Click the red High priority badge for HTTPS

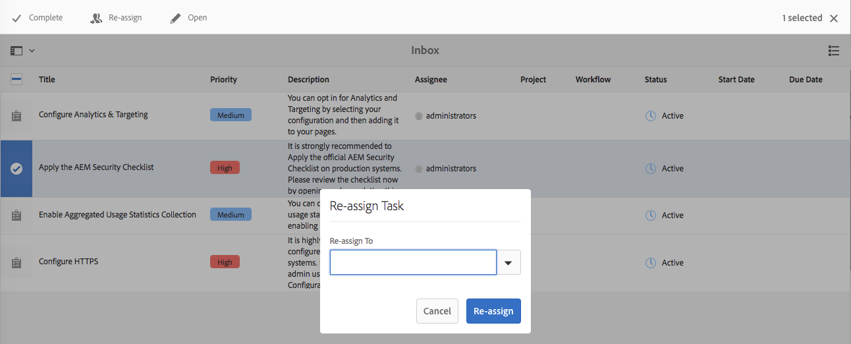click(x=225, y=262)
